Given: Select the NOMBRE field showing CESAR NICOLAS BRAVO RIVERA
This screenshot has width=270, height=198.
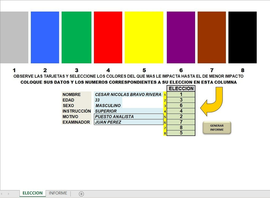Looking at the screenshot, I should [x=128, y=94].
